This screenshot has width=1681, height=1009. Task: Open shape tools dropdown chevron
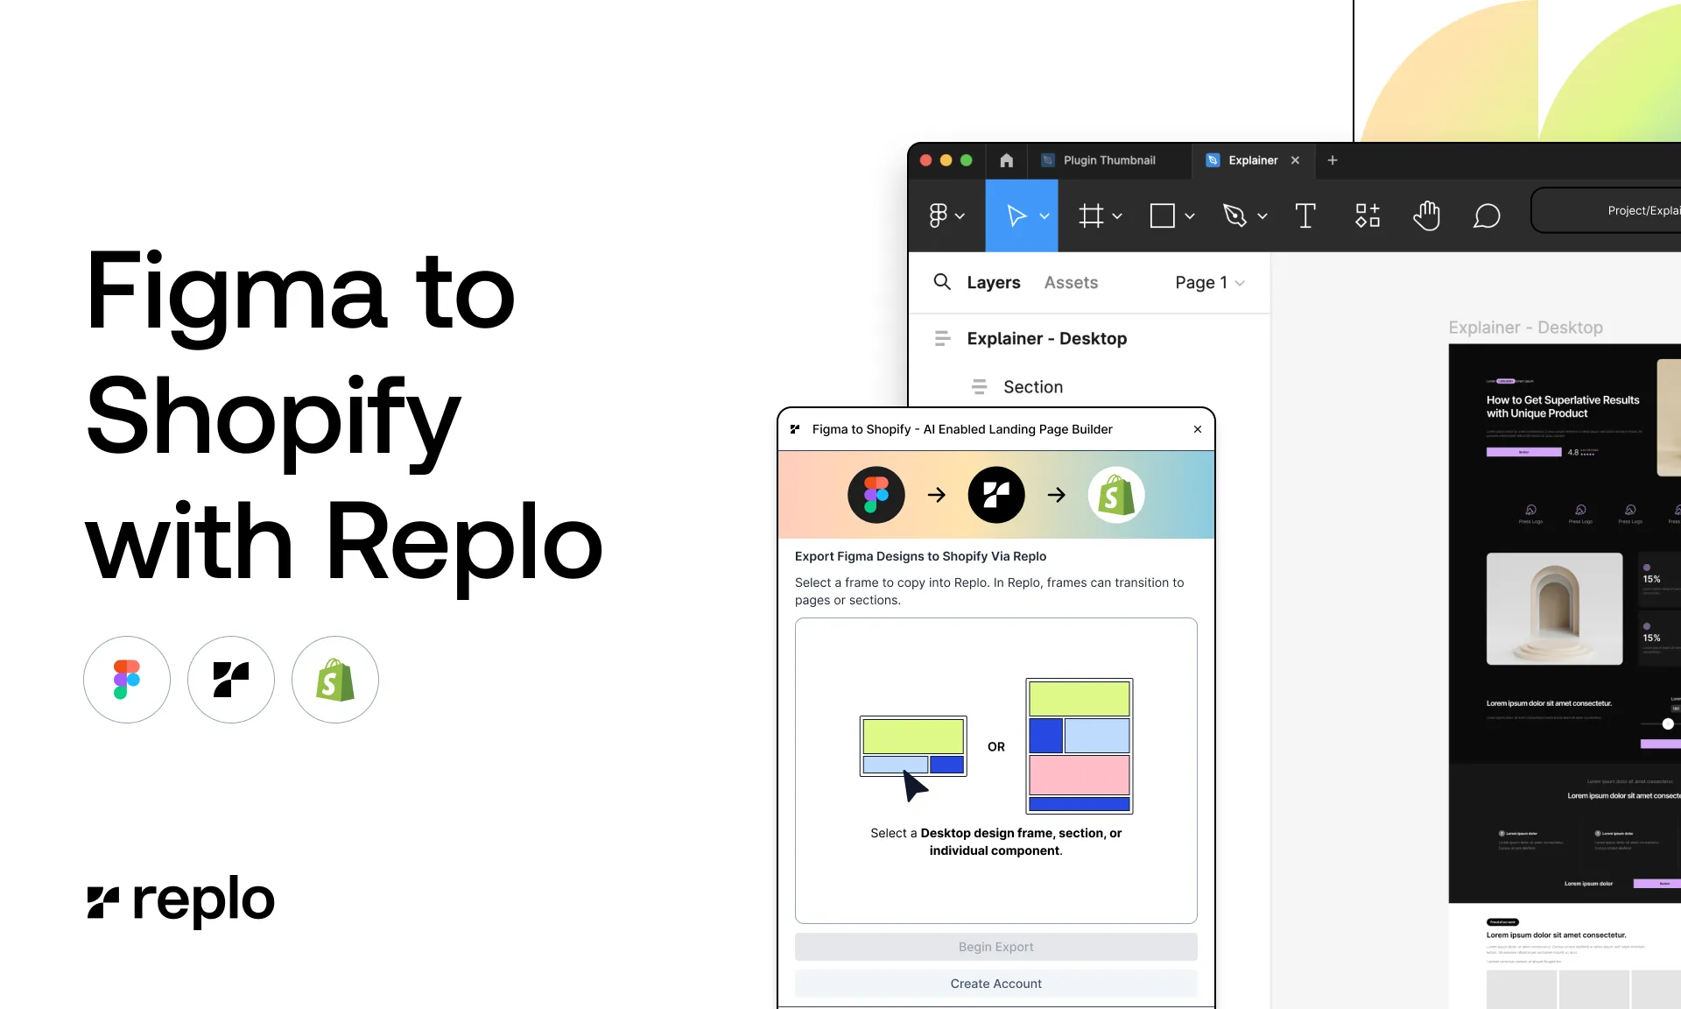[x=1190, y=216]
